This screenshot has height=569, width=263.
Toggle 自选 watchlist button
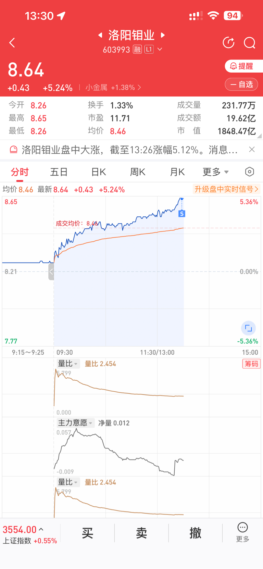point(241,84)
